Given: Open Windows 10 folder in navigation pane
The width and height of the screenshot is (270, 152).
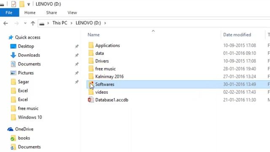Looking at the screenshot, I should click(x=30, y=117).
